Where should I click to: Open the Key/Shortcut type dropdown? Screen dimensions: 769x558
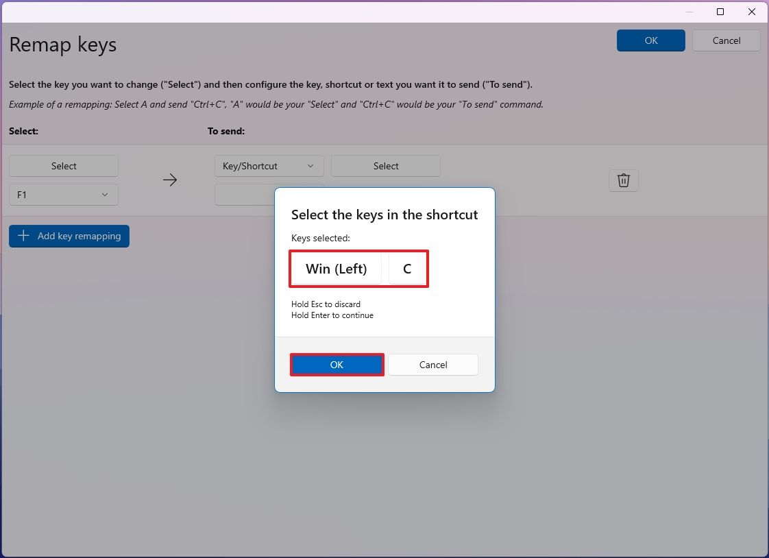click(269, 166)
